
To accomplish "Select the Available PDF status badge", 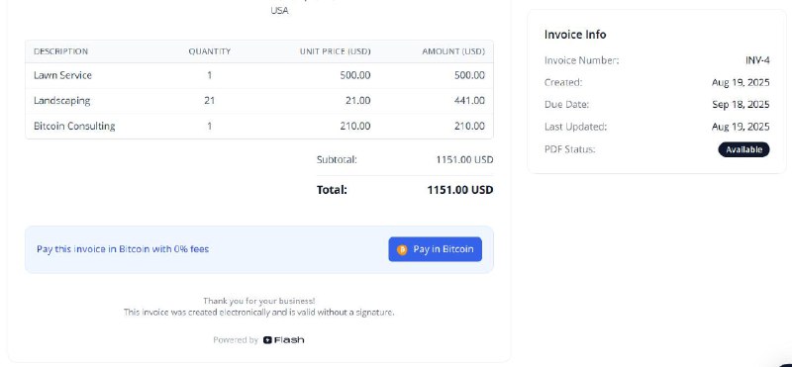I will (x=743, y=149).
